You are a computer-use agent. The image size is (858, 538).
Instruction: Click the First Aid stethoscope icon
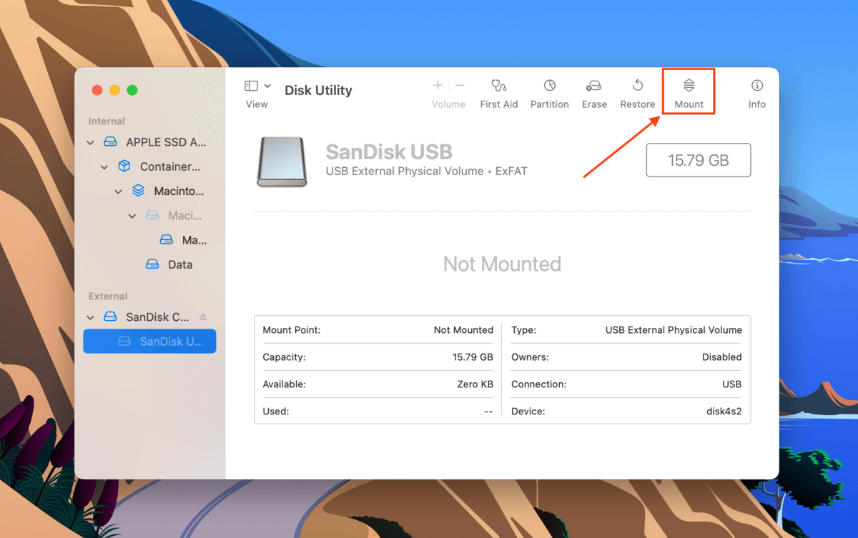[x=498, y=86]
